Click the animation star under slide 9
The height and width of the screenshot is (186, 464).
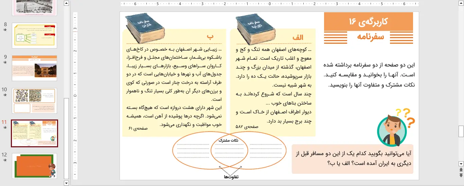coord(5,62)
